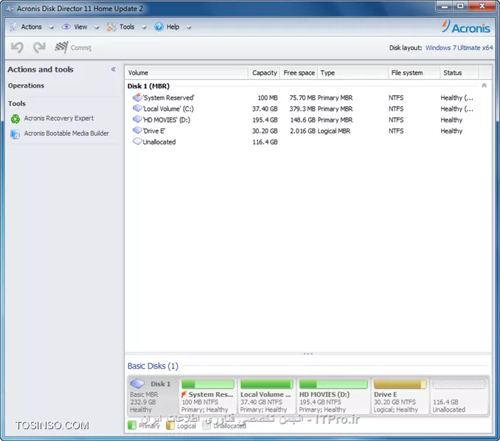
Task: Sort by the File system column header
Action: coord(414,73)
